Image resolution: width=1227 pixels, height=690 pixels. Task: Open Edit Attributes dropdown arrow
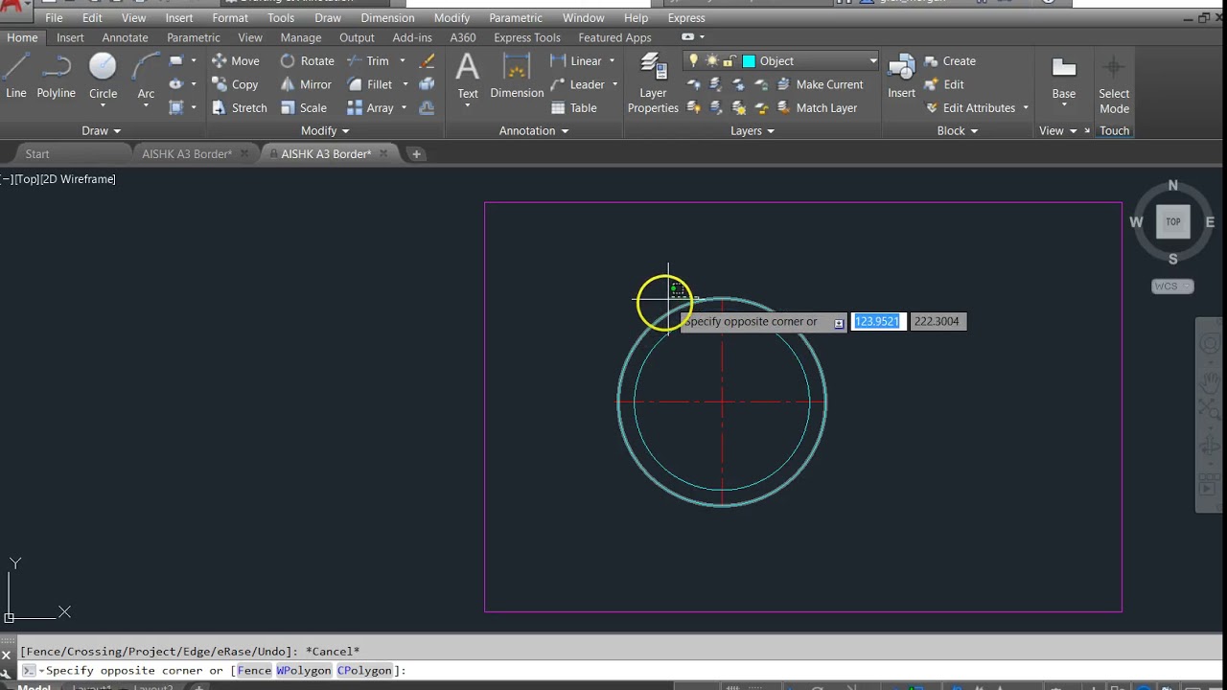(1026, 108)
